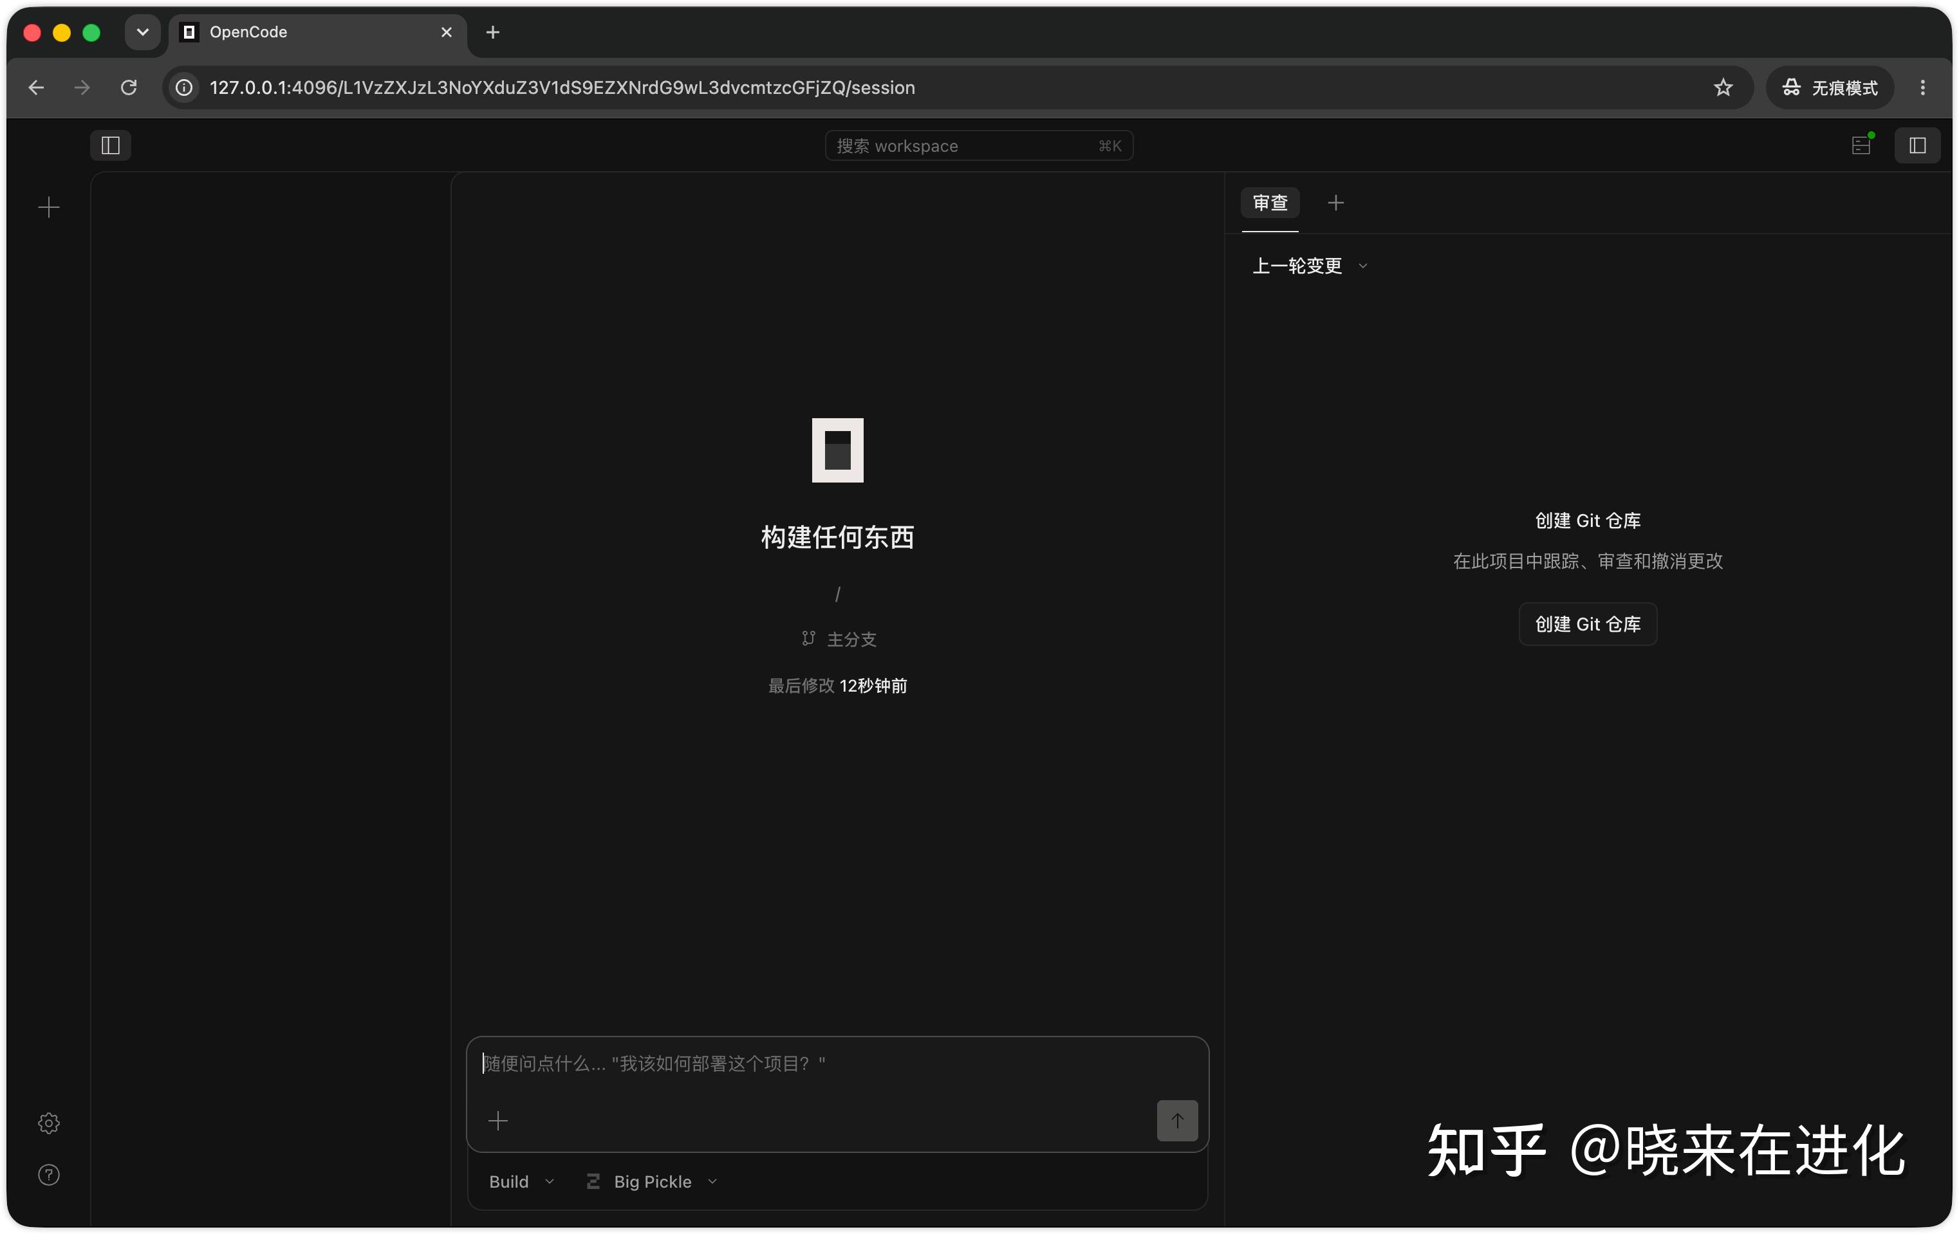Click the new project plus icon in left rail
This screenshot has width=1959, height=1234.
[49, 207]
